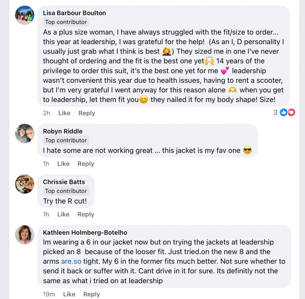Click Lisa Barbour Boulton's name
This screenshot has height=299, width=305.
[74, 13]
